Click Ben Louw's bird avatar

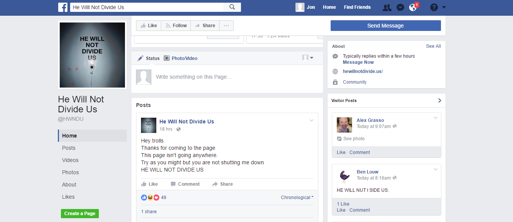click(344, 176)
